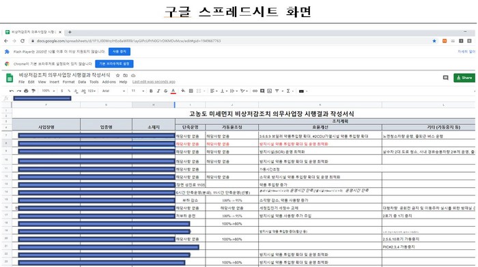The image size is (478, 267).
Task: Open zoom level 100% dropdown
Action: [x=48, y=91]
